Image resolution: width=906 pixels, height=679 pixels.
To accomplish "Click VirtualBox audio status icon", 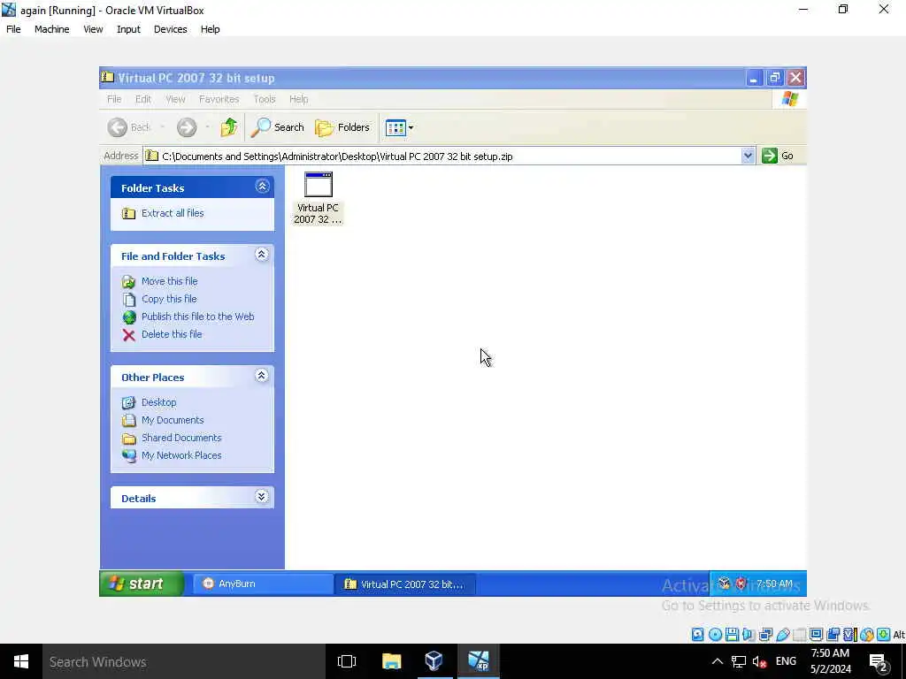I will [749, 635].
